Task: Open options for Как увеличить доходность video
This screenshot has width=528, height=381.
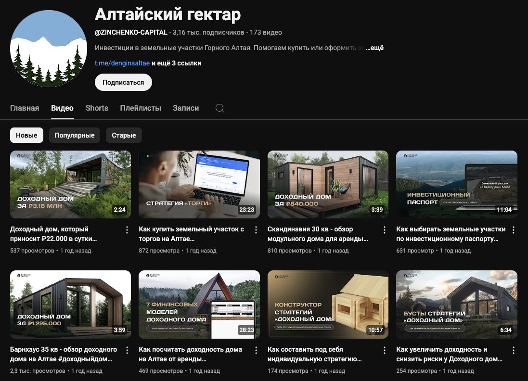Action: point(514,350)
